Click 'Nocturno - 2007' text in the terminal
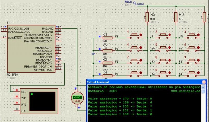 tap(103, 91)
